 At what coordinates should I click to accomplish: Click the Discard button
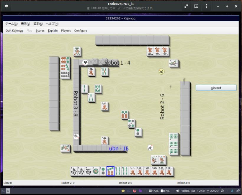point(216,88)
